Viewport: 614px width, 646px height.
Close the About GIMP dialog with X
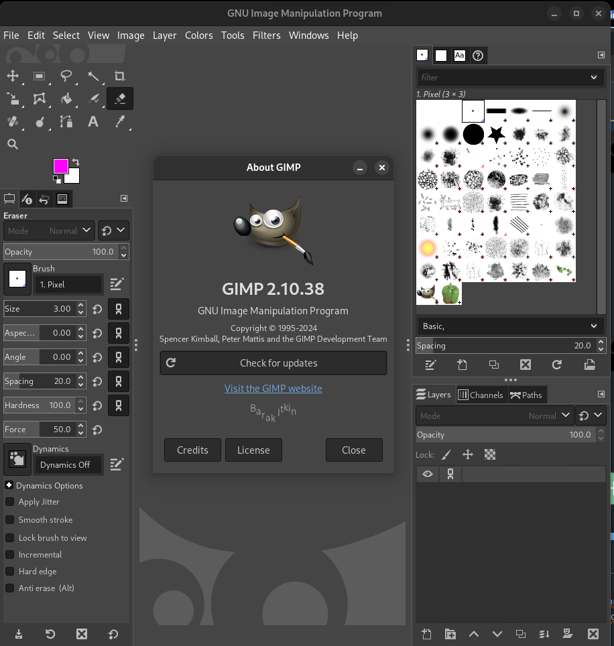pos(382,168)
